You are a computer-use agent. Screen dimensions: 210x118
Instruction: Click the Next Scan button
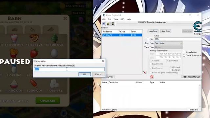(x=166, y=31)
